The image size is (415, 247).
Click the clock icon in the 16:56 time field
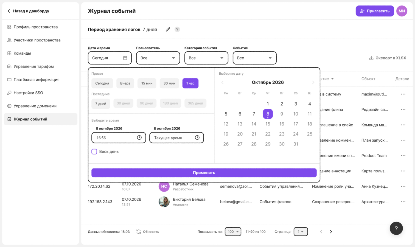[139, 137]
